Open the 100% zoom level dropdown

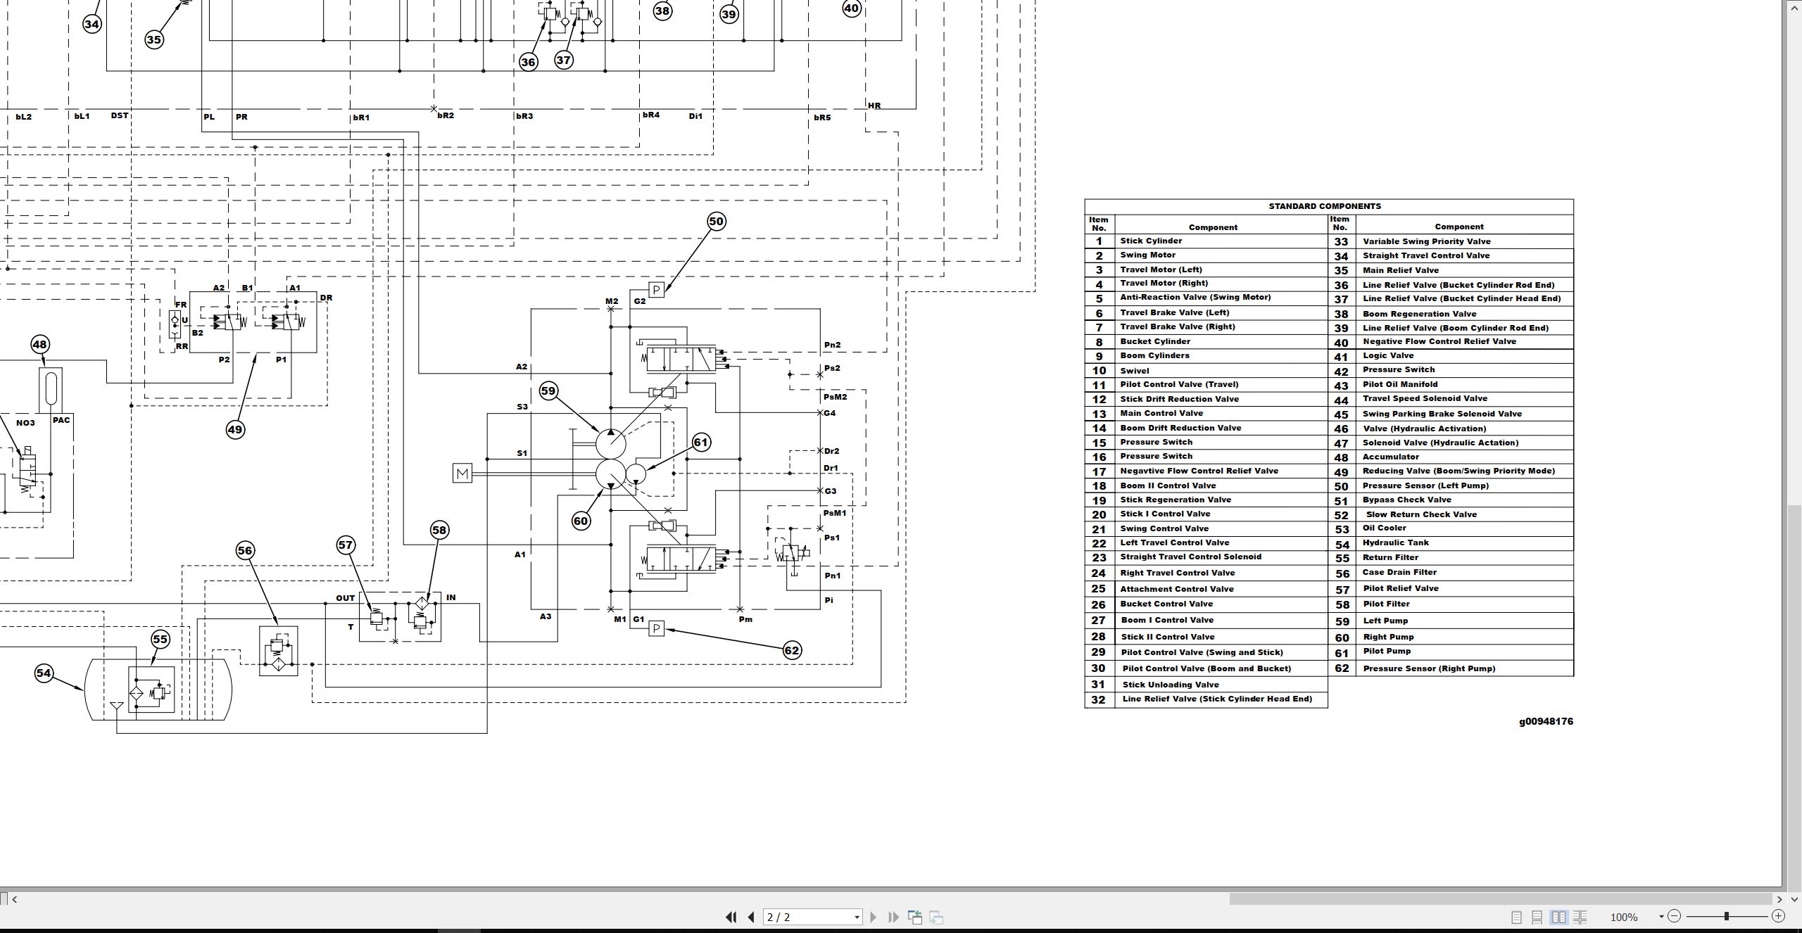(x=1661, y=916)
